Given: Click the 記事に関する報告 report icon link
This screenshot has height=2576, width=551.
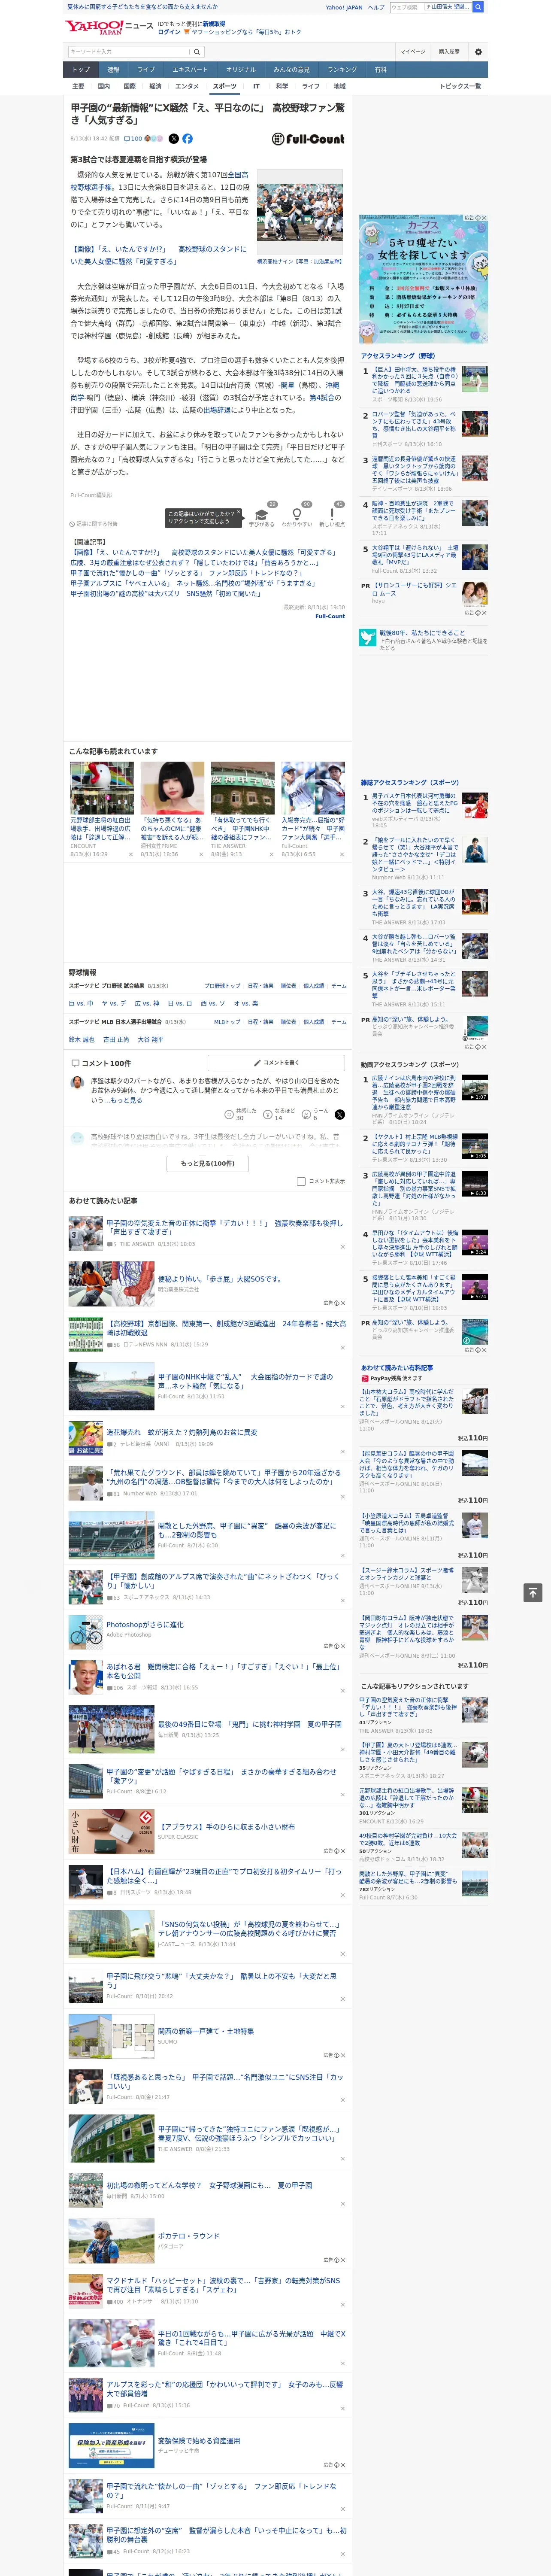Looking at the screenshot, I should coord(93,524).
